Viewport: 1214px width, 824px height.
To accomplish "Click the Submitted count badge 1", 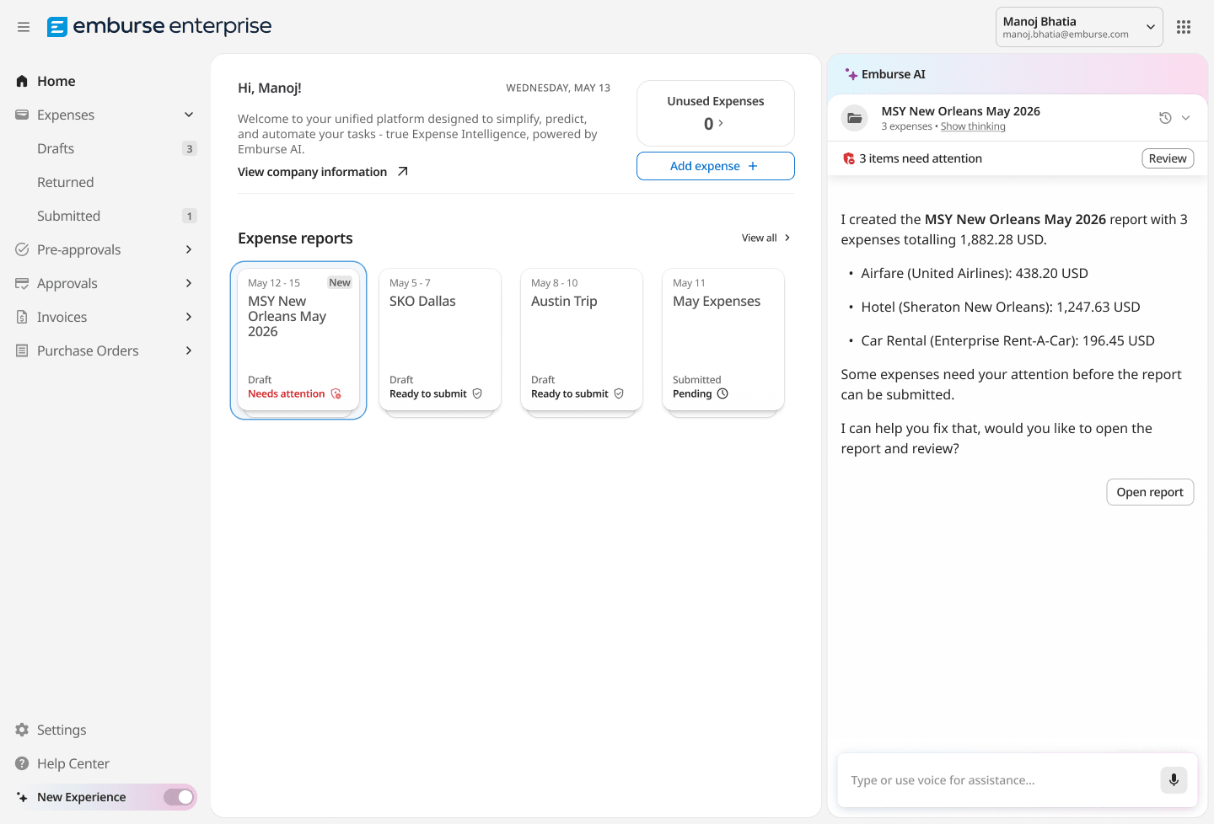I will pos(190,216).
